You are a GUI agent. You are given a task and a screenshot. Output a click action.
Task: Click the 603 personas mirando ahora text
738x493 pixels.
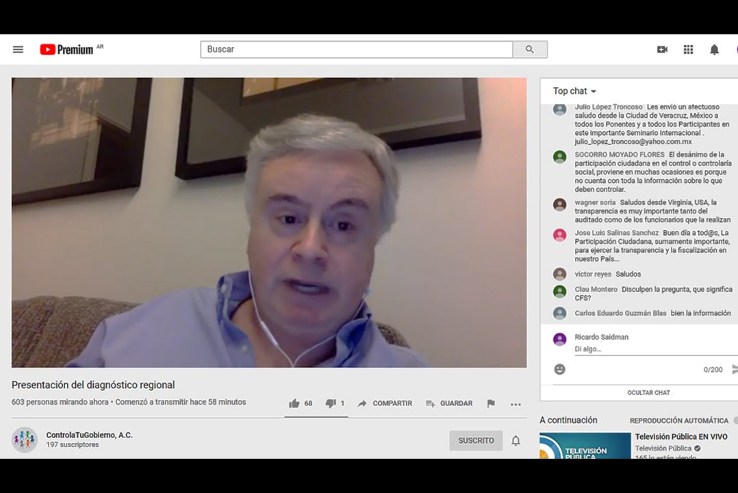pos(60,402)
